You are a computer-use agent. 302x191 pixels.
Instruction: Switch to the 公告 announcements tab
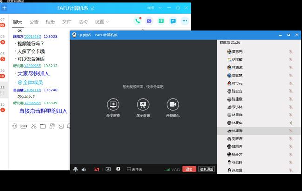34,21
